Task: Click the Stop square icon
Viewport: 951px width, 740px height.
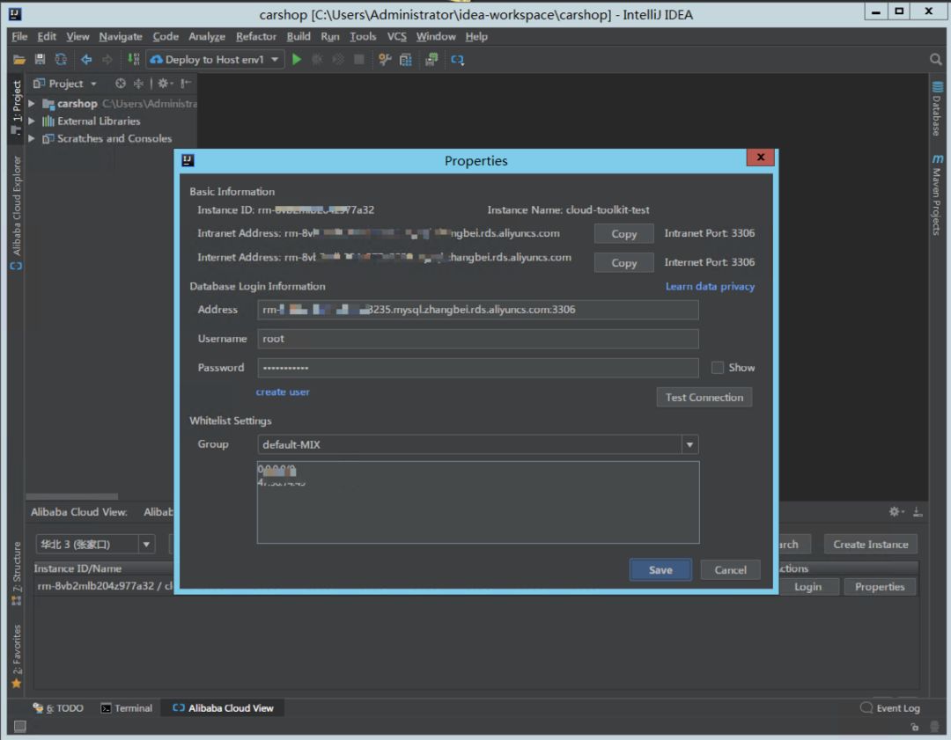Action: pos(359,60)
